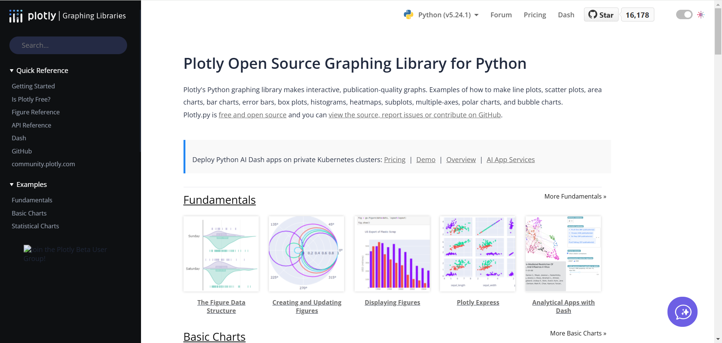
Task: Click More Basic Charts » link
Action: [x=578, y=333]
